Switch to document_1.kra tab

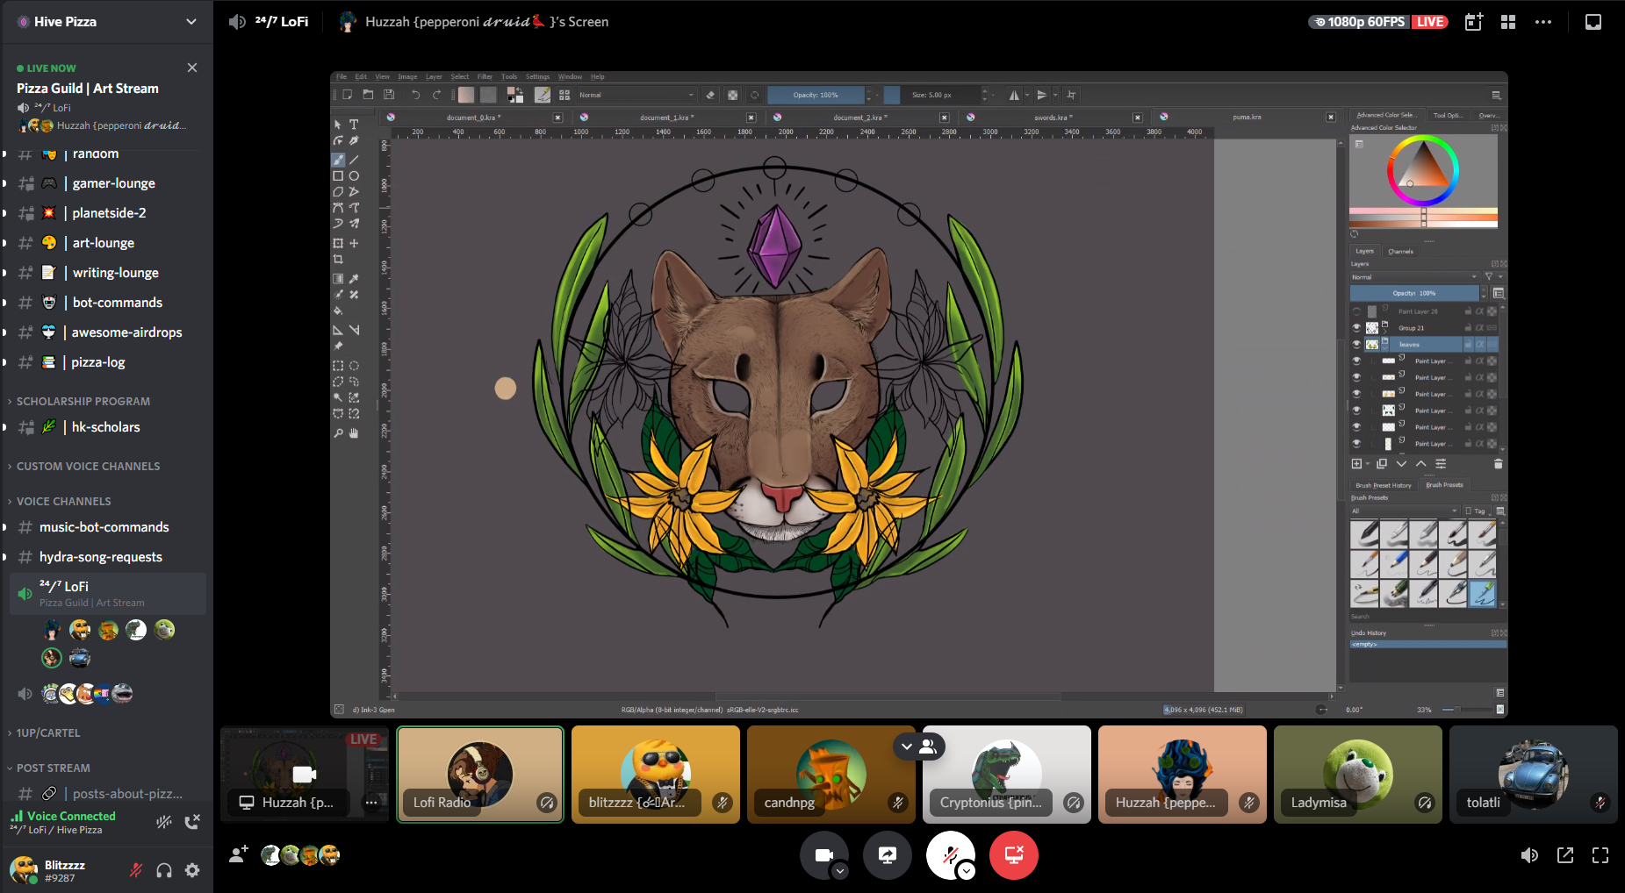[x=666, y=118]
